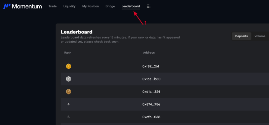Select address 0x874...75e row
The image size is (269, 125).
pyautogui.click(x=165, y=104)
